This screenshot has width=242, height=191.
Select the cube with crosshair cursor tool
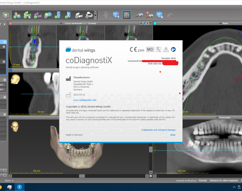point(116,15)
